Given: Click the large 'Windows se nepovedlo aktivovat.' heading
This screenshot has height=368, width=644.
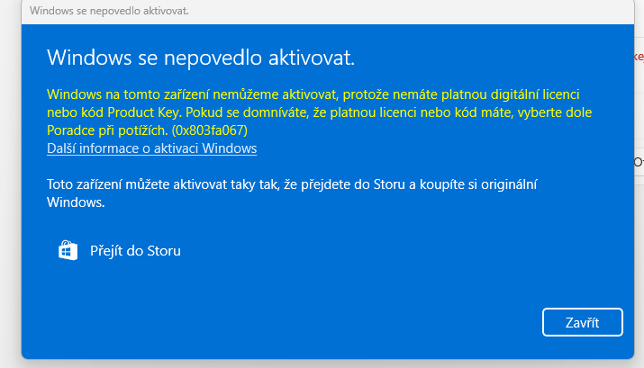Looking at the screenshot, I should point(201,58).
